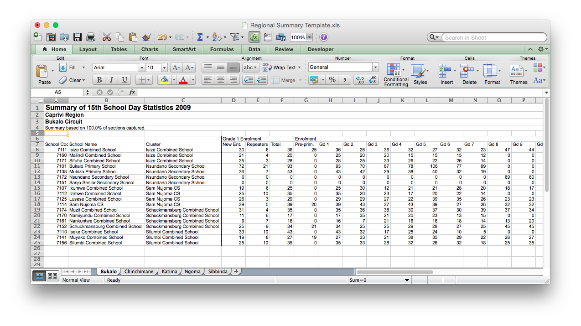Open number format dropdown showing General
Viewport: 581px width, 326px height.
375,67
